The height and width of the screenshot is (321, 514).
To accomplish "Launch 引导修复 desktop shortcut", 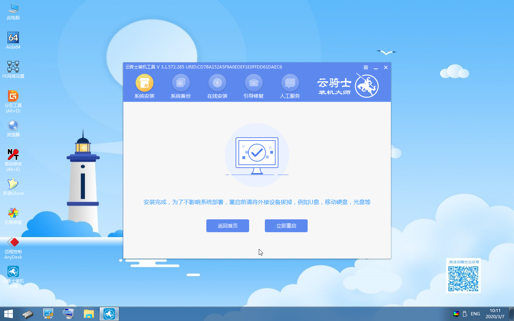I will click(13, 216).
